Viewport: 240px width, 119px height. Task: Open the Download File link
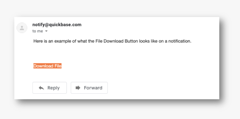point(47,66)
